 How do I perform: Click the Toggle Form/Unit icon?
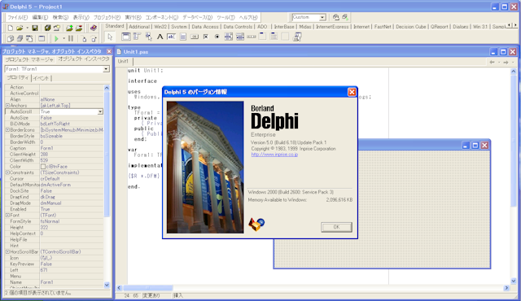29,38
